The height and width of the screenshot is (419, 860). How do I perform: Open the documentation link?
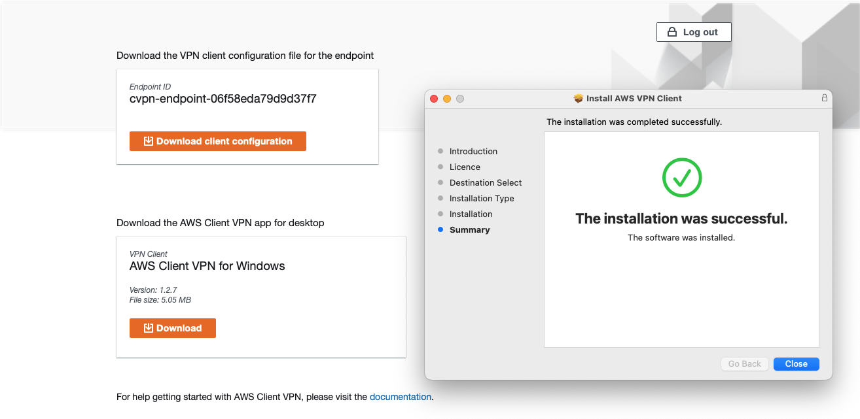pyautogui.click(x=401, y=397)
